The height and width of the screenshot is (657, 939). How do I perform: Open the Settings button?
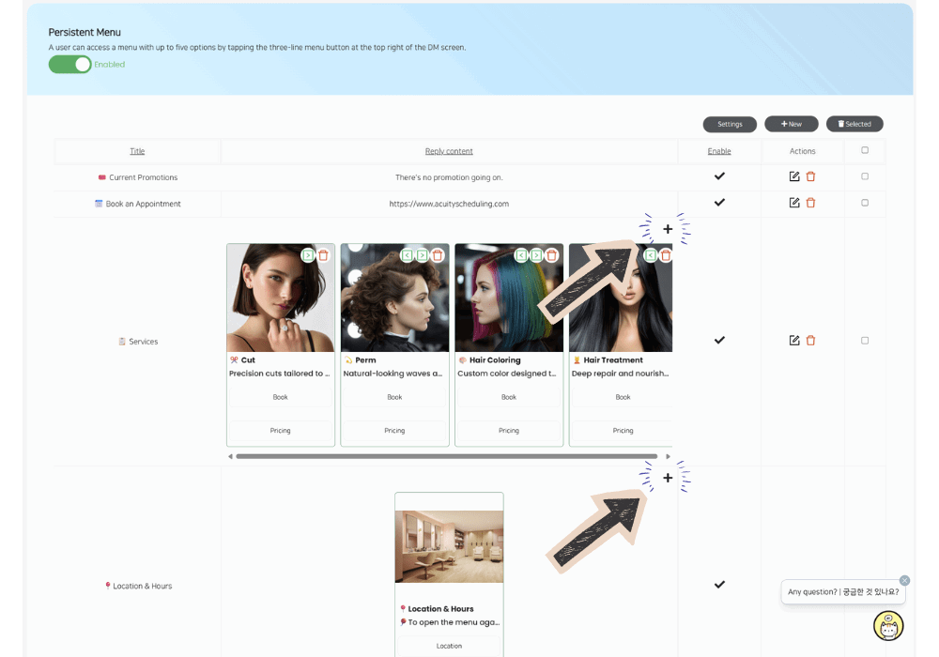tap(730, 124)
